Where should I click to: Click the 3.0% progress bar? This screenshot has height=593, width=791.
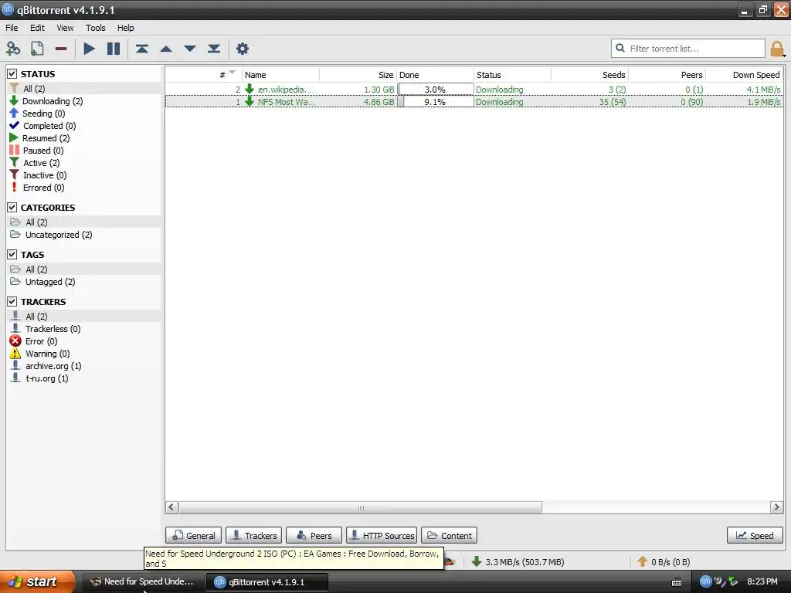pyautogui.click(x=436, y=90)
